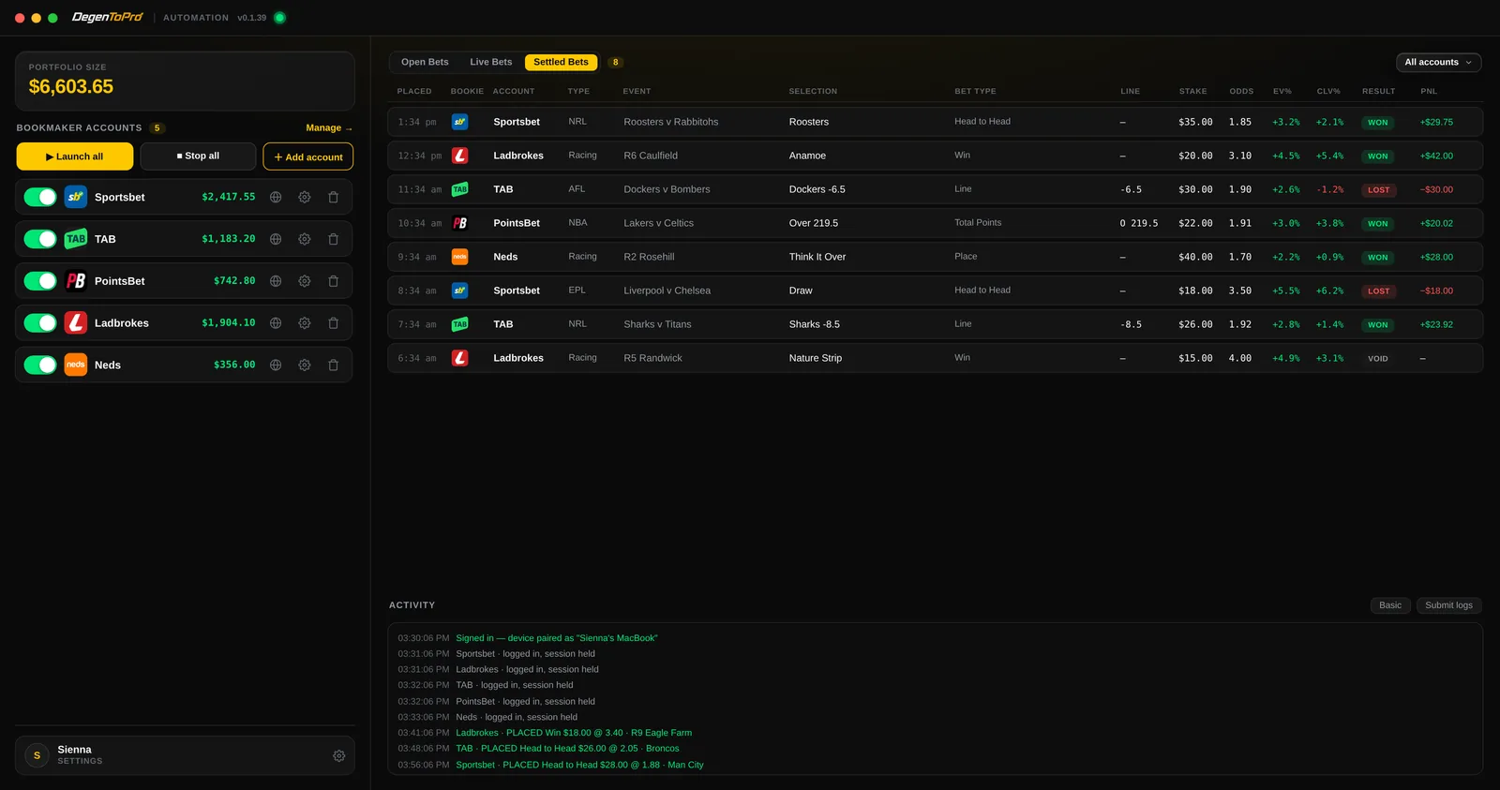
Task: Delete the Ladbrokes account with trash icon
Action: coord(333,323)
